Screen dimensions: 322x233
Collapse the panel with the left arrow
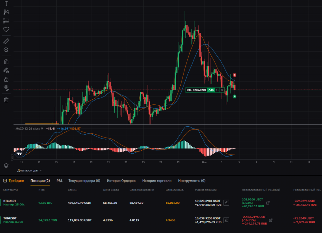click(12, 157)
